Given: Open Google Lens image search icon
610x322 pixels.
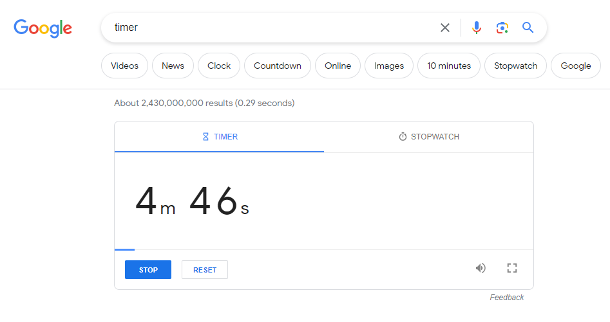Looking at the screenshot, I should pos(502,28).
